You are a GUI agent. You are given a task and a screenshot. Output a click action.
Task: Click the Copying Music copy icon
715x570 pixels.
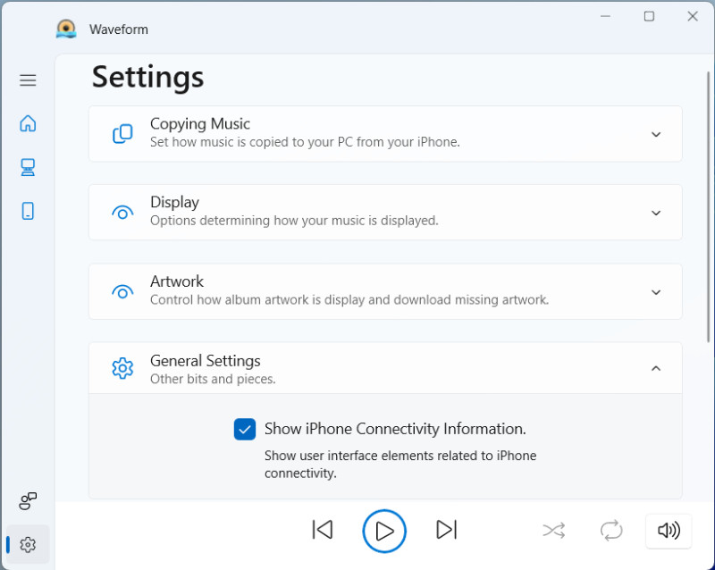coord(122,134)
